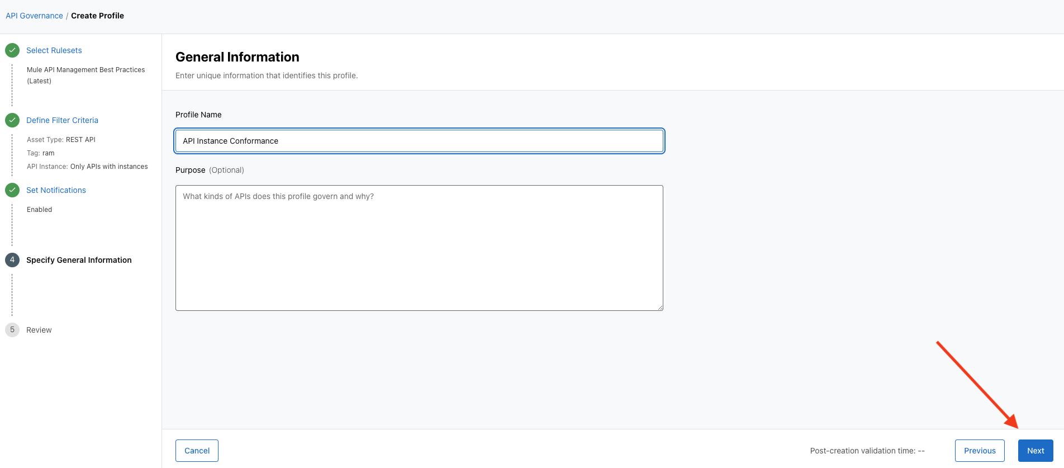This screenshot has width=1064, height=468.
Task: Proceed with the Next button
Action: (x=1035, y=451)
